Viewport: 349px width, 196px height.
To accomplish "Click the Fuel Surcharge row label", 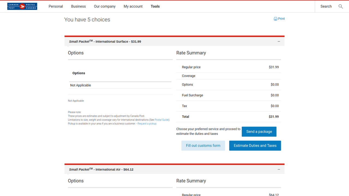I will [x=192, y=95].
